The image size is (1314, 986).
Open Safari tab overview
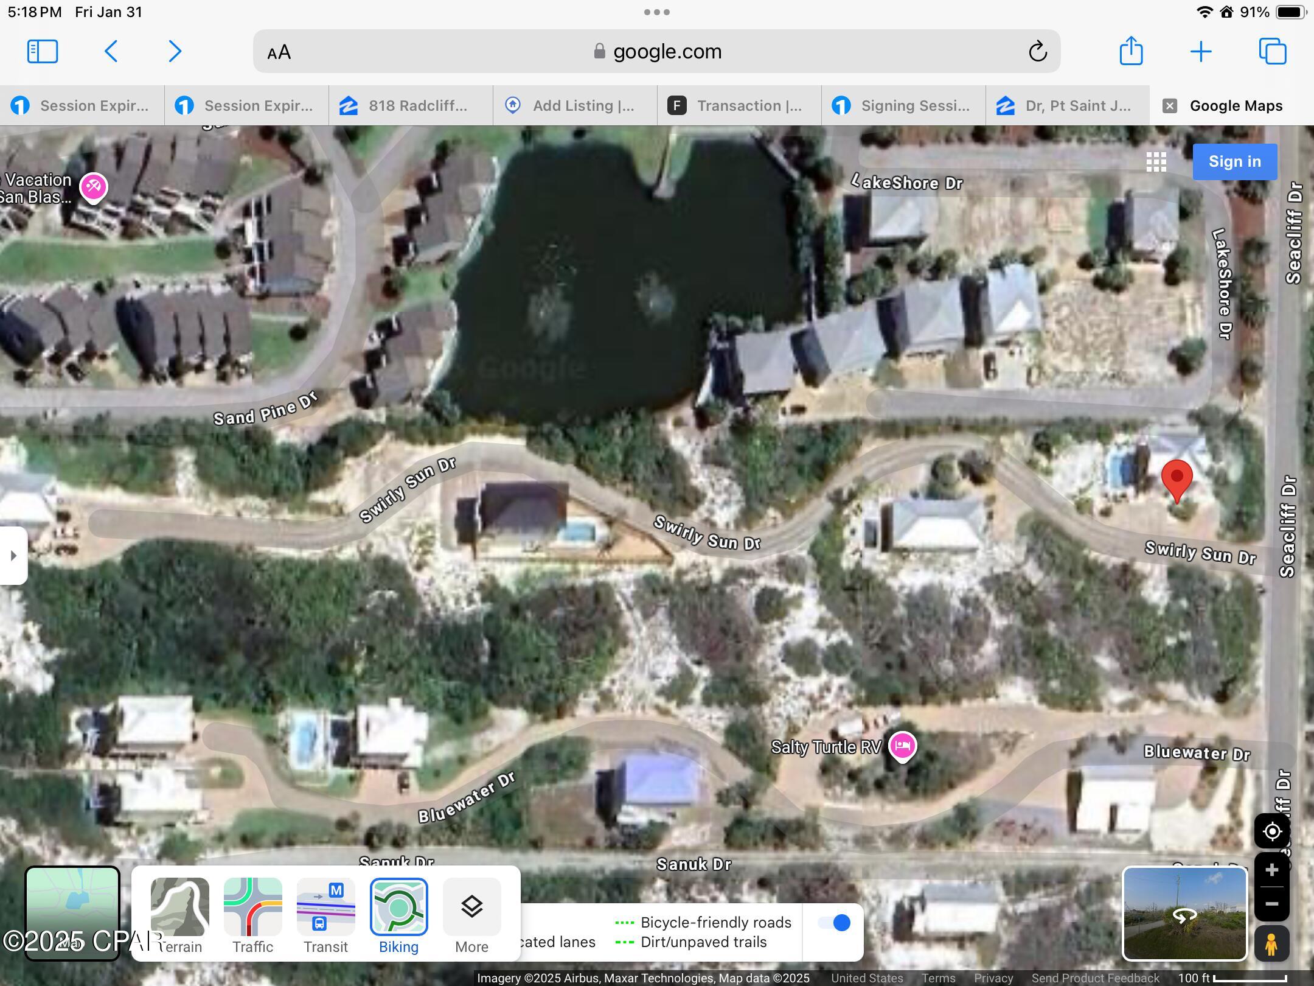[x=1273, y=51]
